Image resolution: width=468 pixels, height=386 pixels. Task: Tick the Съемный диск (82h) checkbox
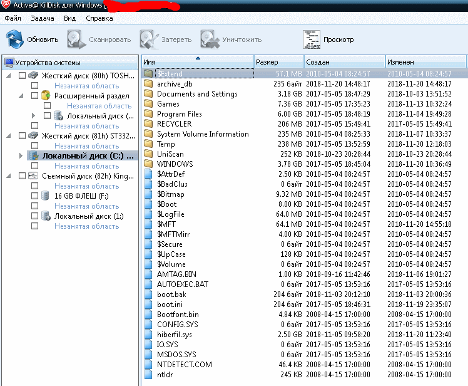(x=23, y=176)
